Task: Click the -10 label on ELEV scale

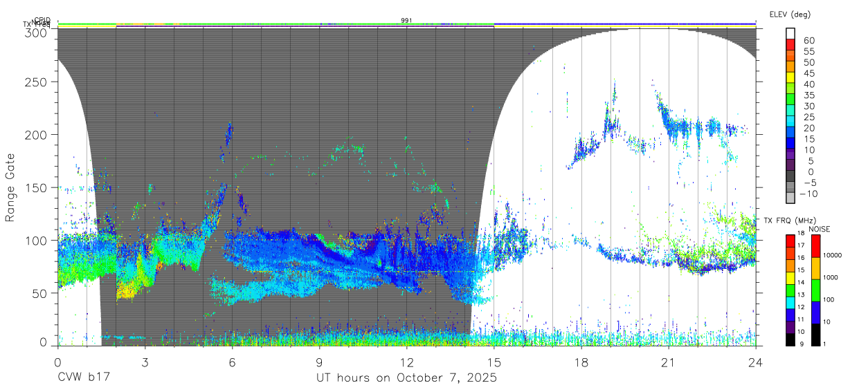Action: pyautogui.click(x=809, y=194)
